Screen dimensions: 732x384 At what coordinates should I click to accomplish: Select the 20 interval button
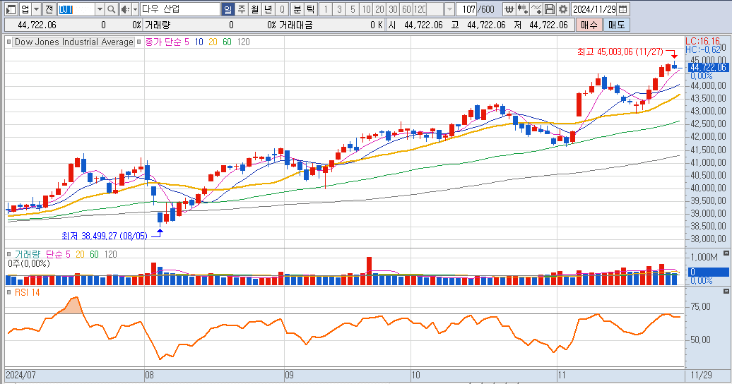tap(380, 9)
